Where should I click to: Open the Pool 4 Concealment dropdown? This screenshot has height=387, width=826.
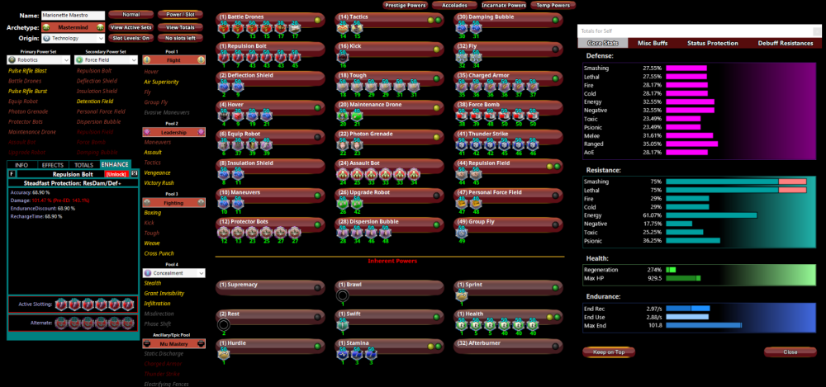point(172,272)
